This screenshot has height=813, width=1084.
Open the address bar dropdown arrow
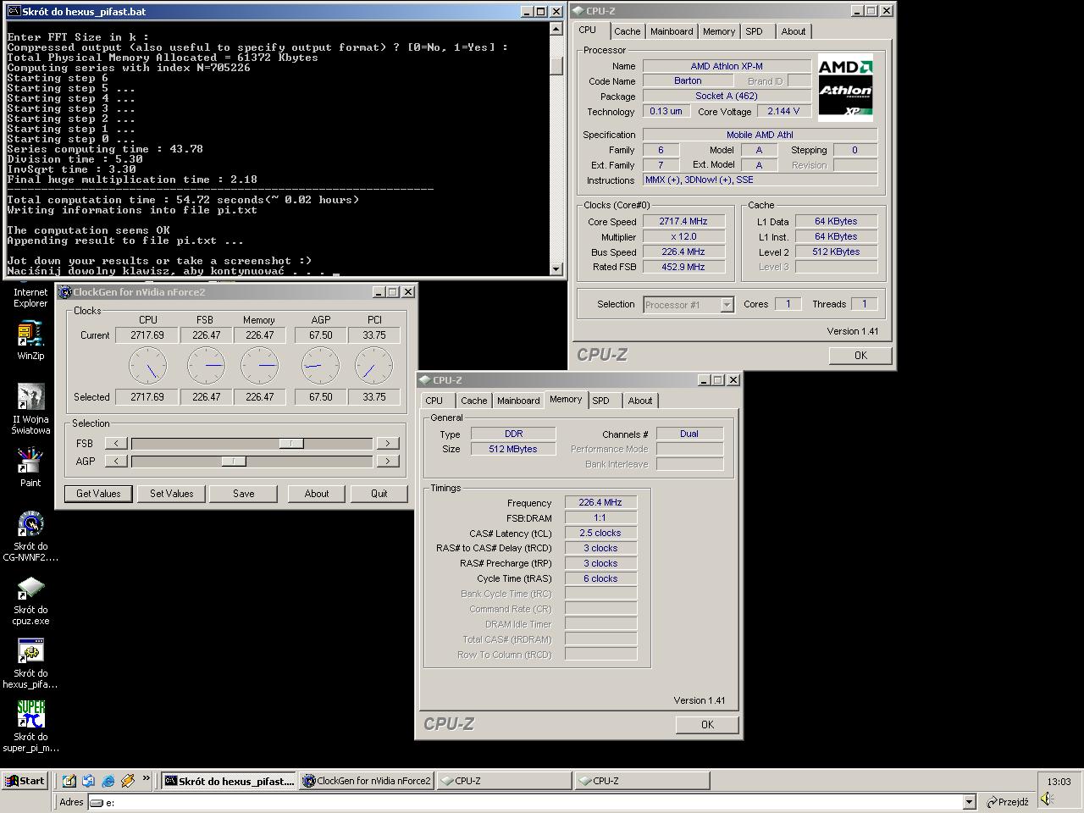[x=970, y=802]
